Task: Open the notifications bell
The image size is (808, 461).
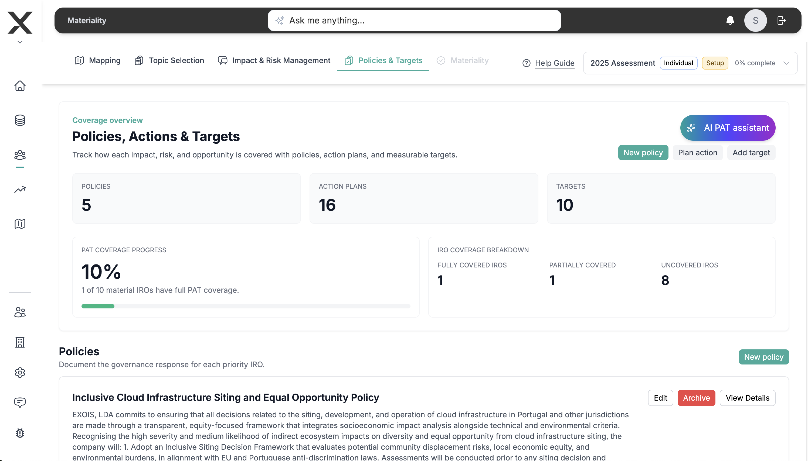Action: [730, 20]
